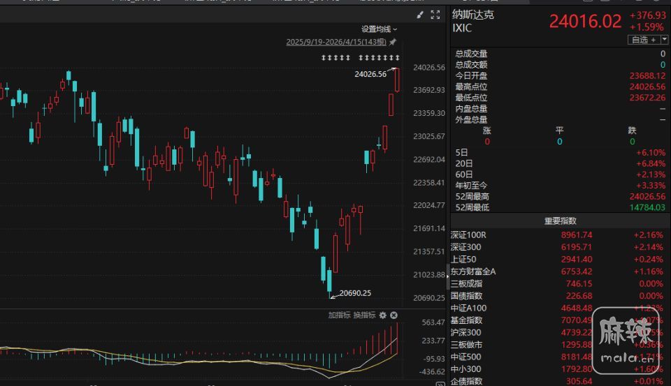Select 深证100R in the index list

click(468, 235)
